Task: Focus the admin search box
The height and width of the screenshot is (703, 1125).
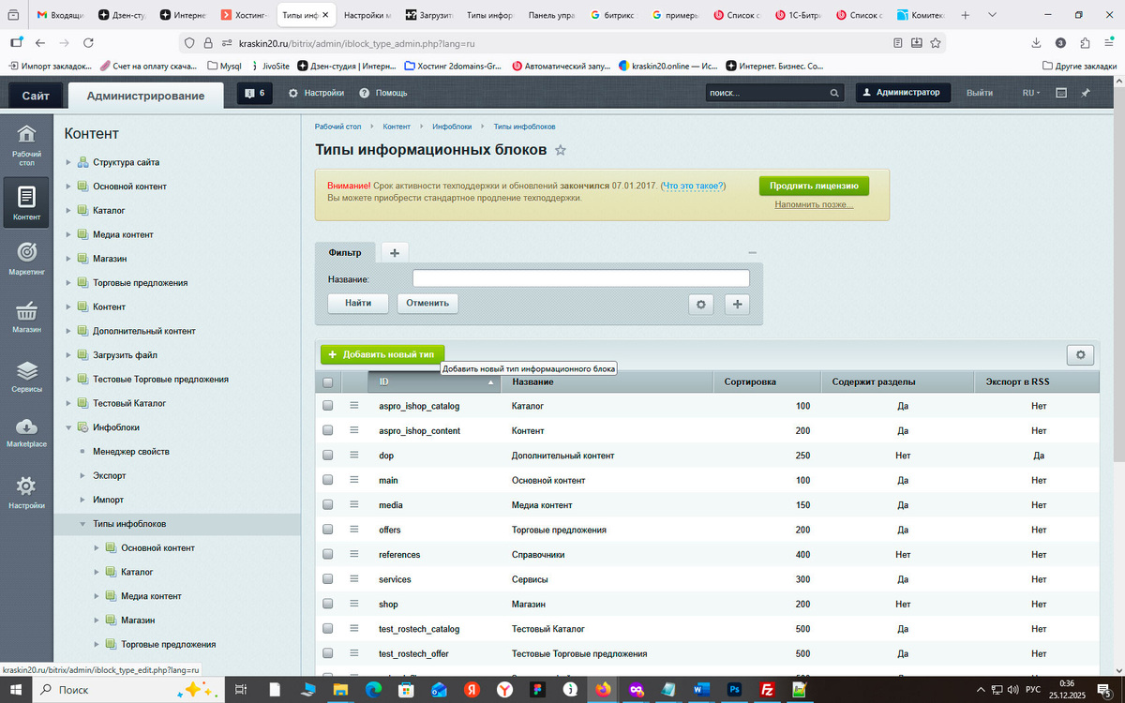Action: (767, 94)
